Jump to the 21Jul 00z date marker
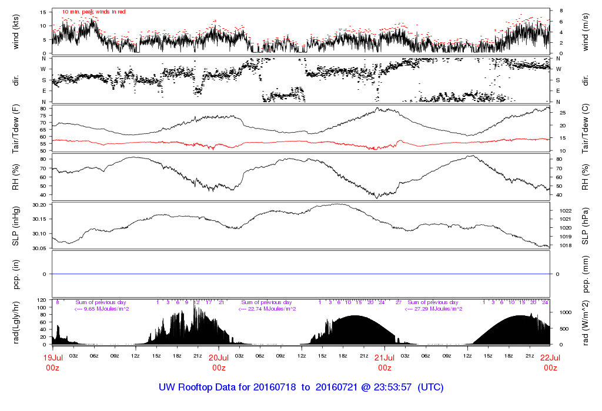Image resolution: width=602 pixels, height=411 pixels. pos(384,362)
